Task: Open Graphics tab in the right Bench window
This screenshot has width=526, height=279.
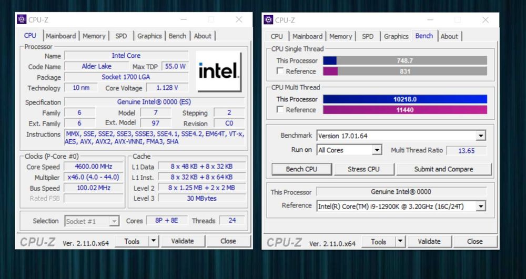Action: tap(396, 36)
